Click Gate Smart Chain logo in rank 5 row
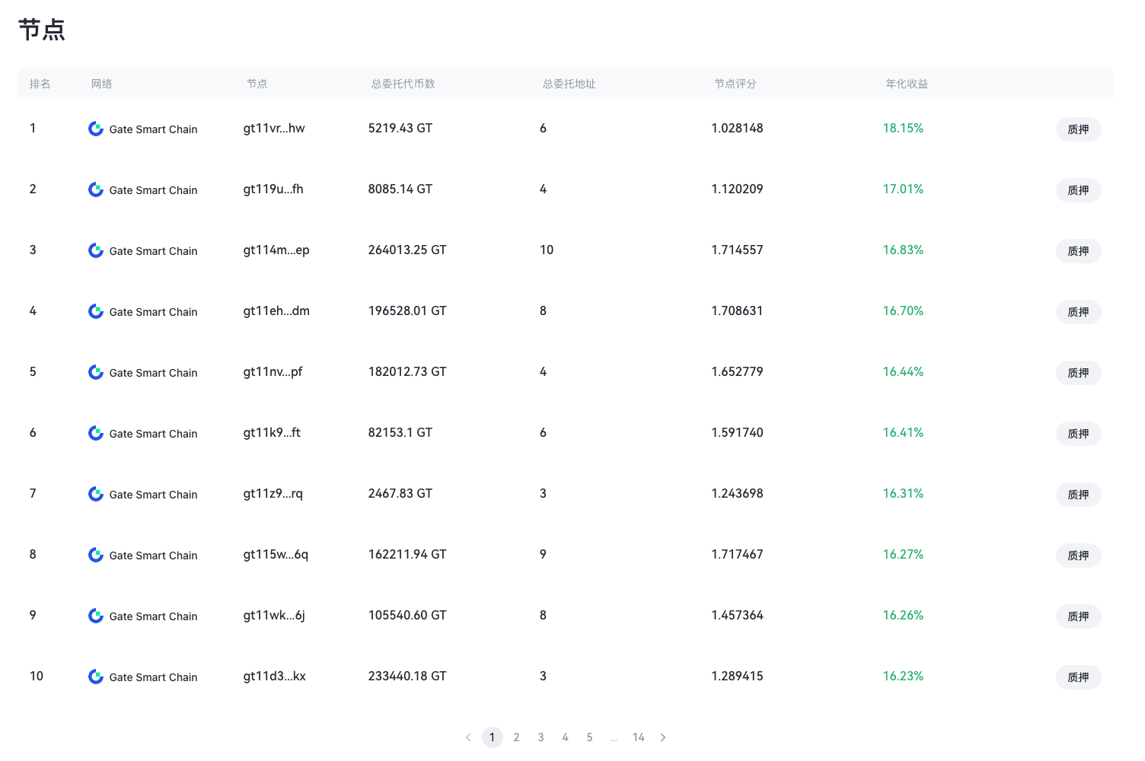This screenshot has height=761, width=1145. (96, 372)
